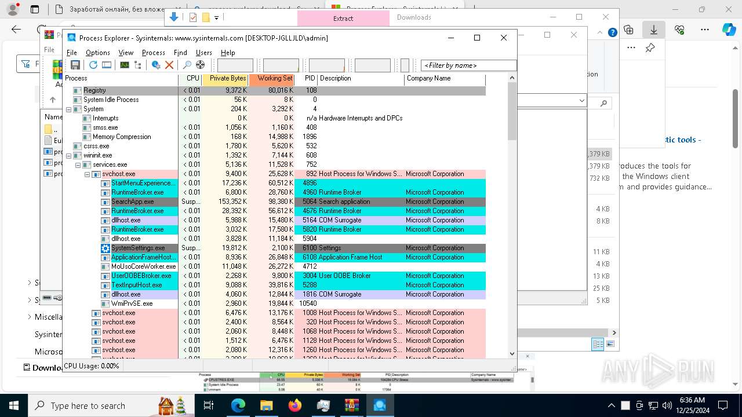Sort by the Company Name column header
The width and height of the screenshot is (742, 417).
pos(445,78)
